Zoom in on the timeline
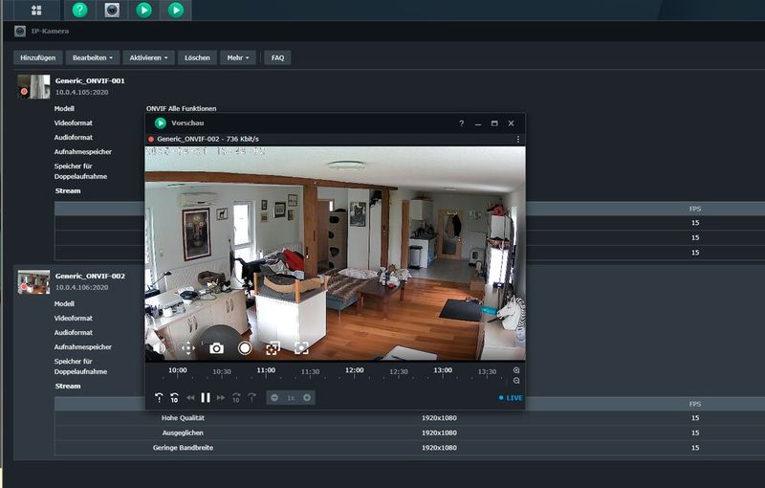Screen dimensions: 765x488 click(516, 369)
